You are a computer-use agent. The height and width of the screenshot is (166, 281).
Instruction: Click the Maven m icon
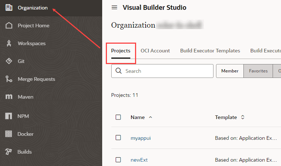9,97
